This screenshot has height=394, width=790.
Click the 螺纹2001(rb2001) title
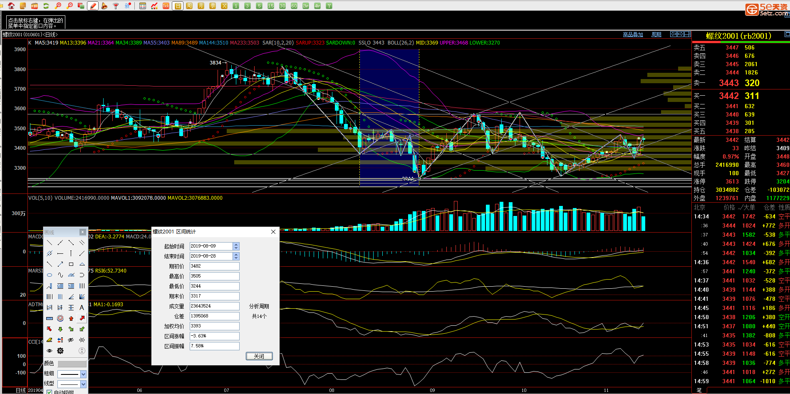(x=738, y=36)
